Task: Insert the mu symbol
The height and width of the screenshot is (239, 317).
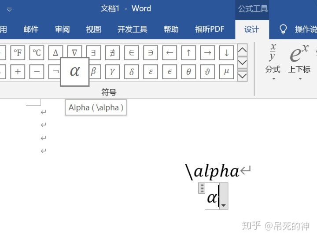Action: [x=227, y=72]
